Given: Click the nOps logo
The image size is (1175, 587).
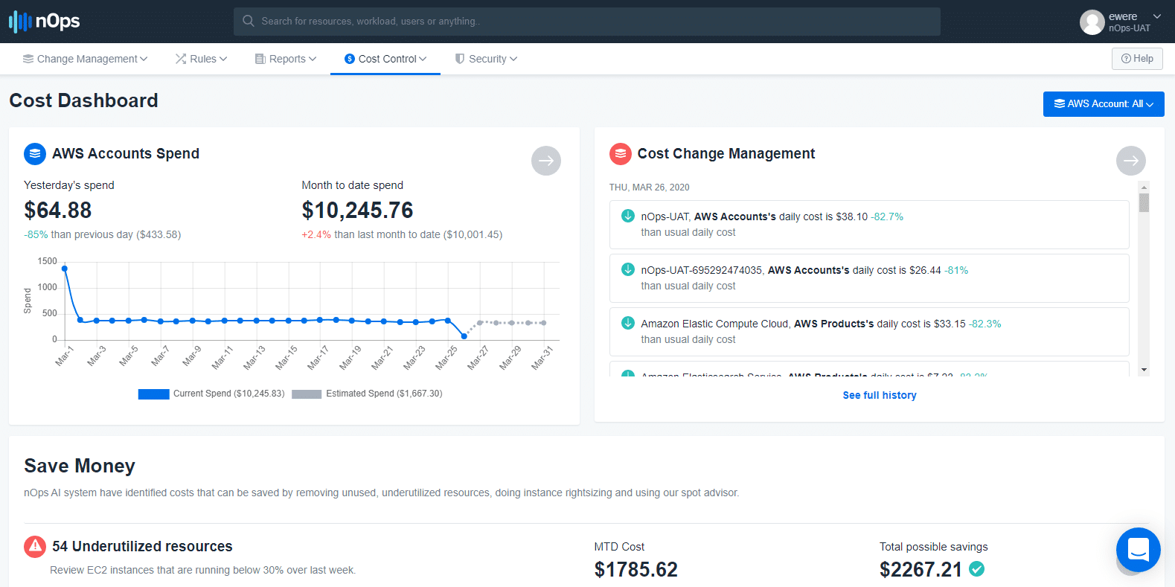Looking at the screenshot, I should 45,22.
